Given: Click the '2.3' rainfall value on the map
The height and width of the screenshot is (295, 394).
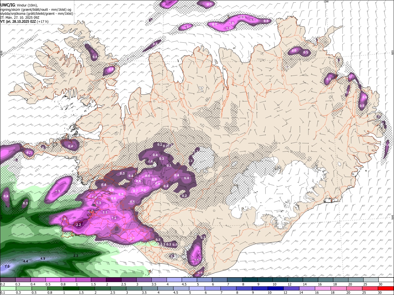Looking at the screenshot, I should (x=76, y=256).
